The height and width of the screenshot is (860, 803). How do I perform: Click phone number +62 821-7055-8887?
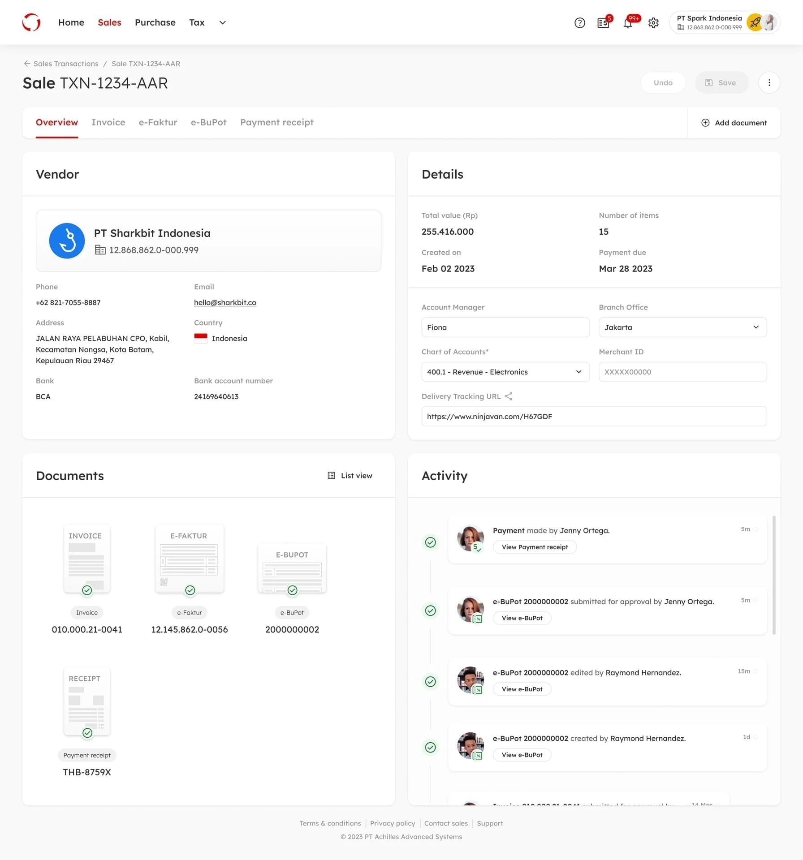(68, 303)
